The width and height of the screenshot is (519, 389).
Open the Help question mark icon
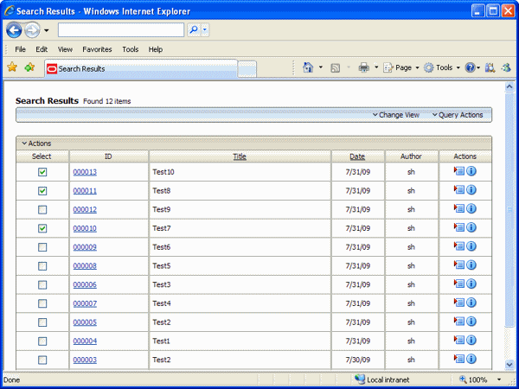(x=470, y=67)
